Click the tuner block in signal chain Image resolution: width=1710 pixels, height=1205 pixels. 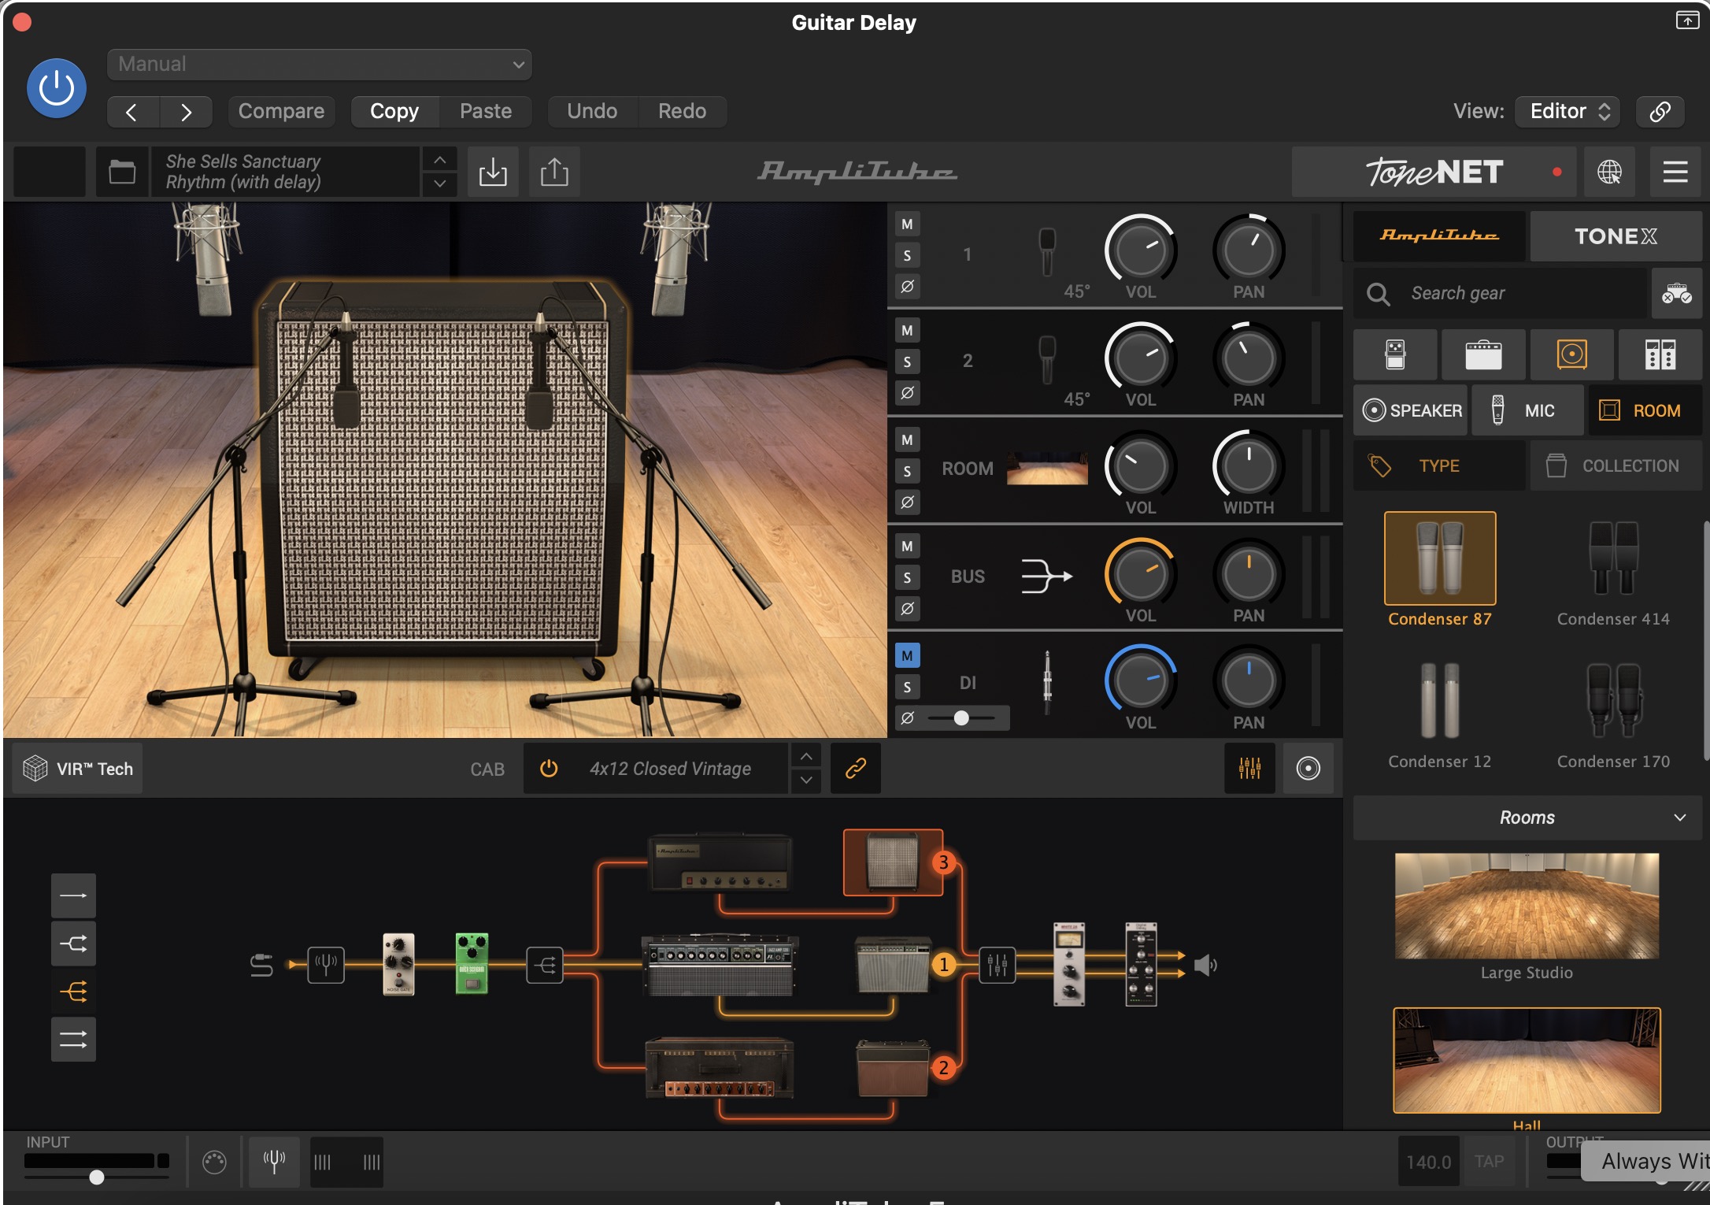pos(326,964)
